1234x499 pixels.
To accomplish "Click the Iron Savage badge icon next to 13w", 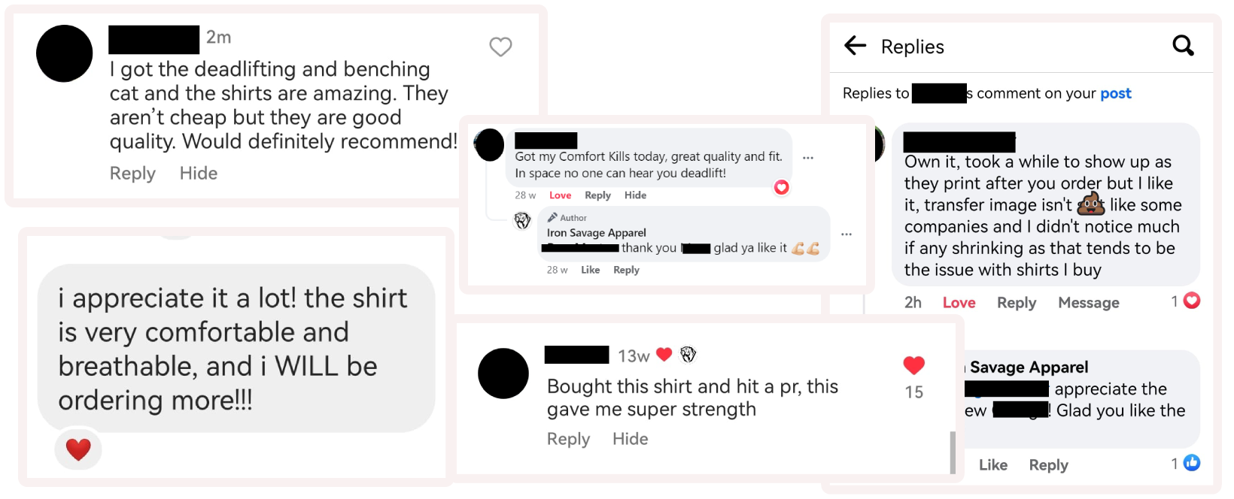I will 688,355.
